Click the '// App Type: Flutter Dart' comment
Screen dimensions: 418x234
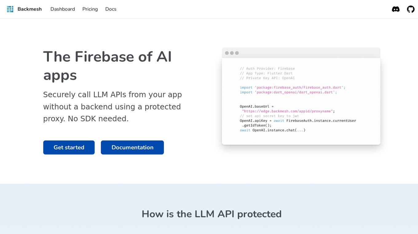coord(266,74)
